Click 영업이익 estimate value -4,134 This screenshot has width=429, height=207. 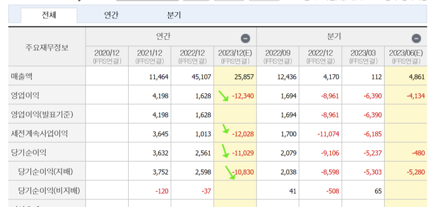pyautogui.click(x=415, y=96)
